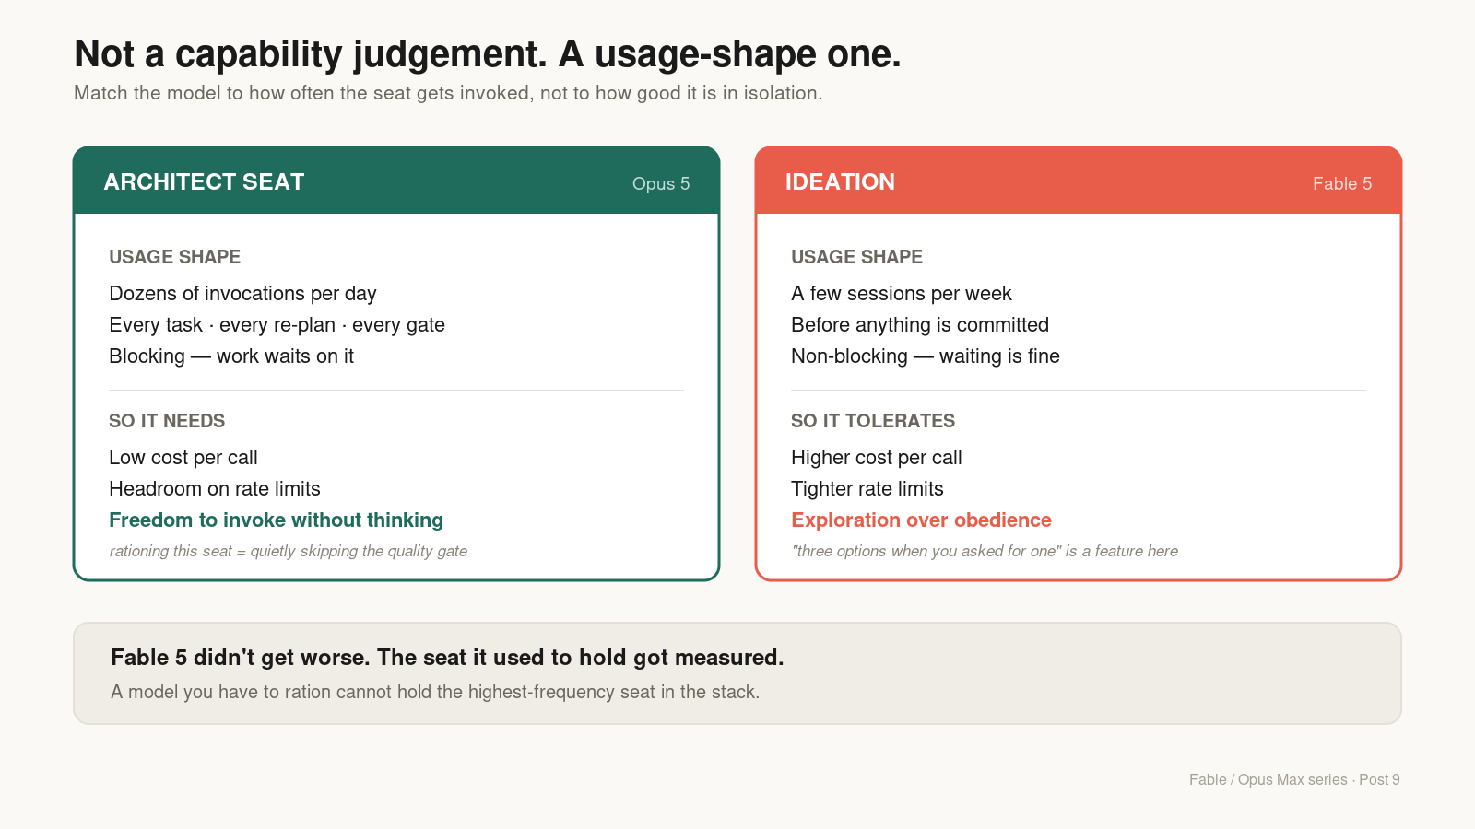Click the italic note about "three options when you asked for one"

click(x=985, y=551)
